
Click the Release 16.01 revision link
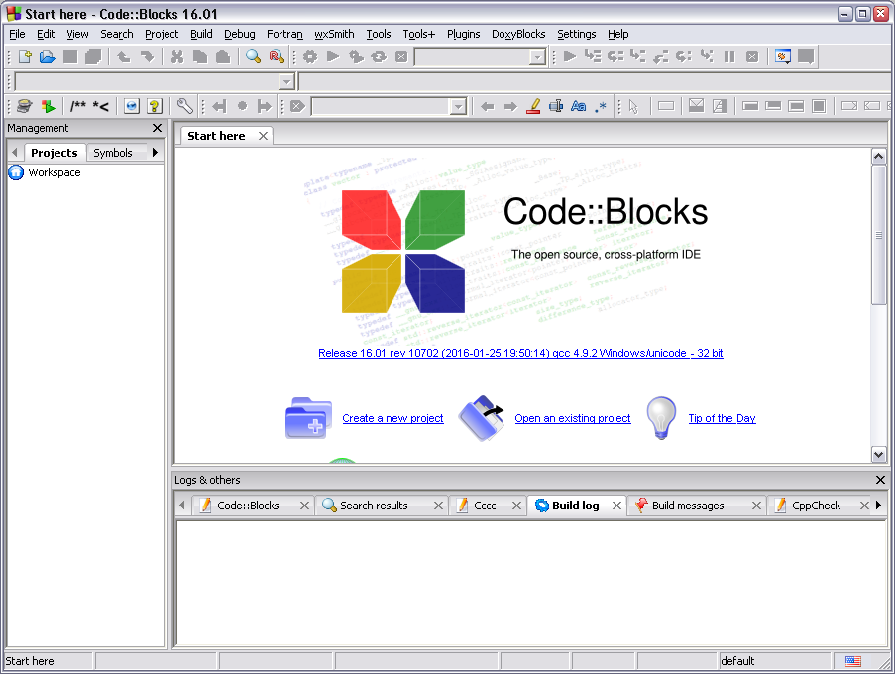click(x=520, y=353)
